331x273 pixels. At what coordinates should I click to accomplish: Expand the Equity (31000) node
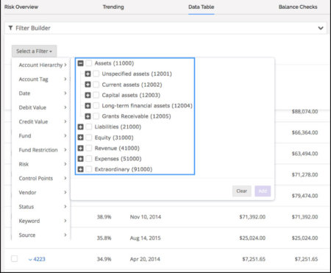(80, 138)
